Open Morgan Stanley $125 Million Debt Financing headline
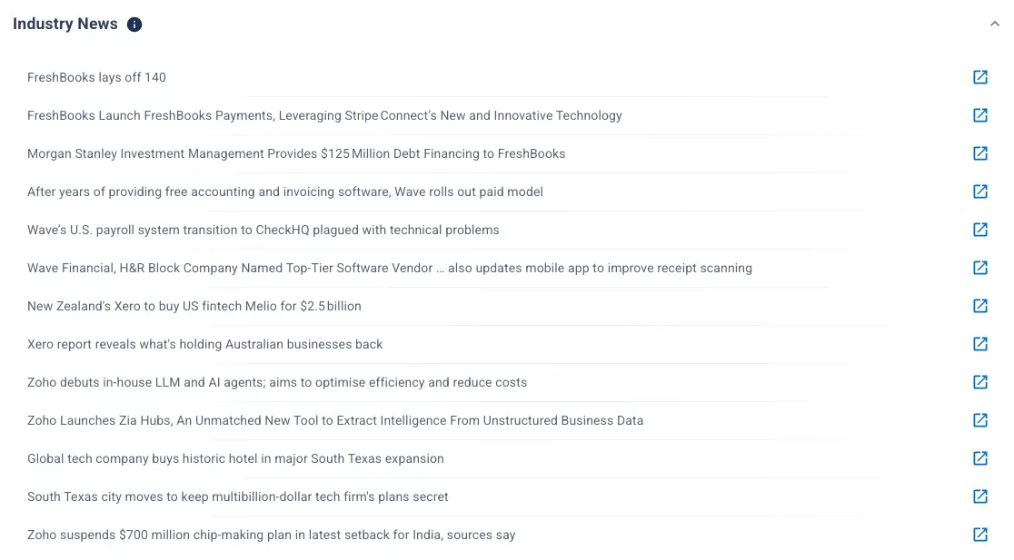The width and height of the screenshot is (1014, 560). click(296, 153)
